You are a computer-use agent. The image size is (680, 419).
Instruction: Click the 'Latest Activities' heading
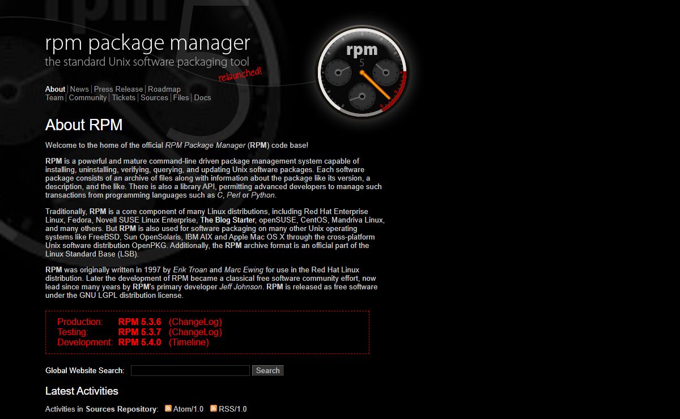(82, 391)
